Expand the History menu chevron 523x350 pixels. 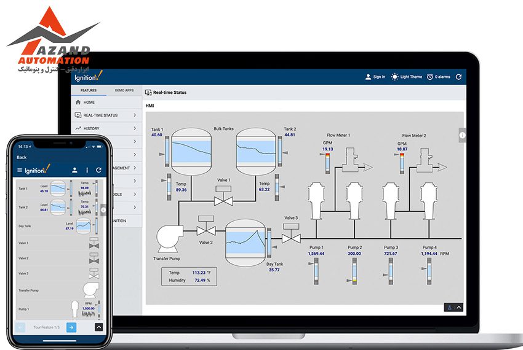(x=135, y=128)
